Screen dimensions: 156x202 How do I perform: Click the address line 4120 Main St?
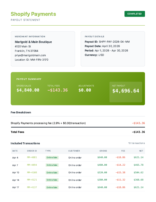pos(23,46)
